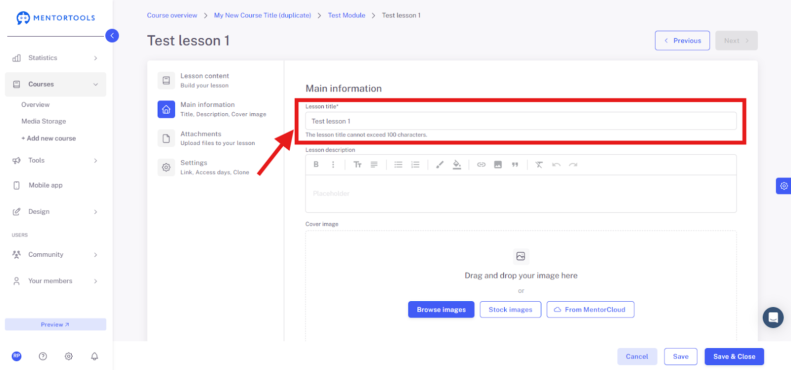Focus the Lesson title field
Image resolution: width=791 pixels, height=370 pixels.
pyautogui.click(x=521, y=121)
